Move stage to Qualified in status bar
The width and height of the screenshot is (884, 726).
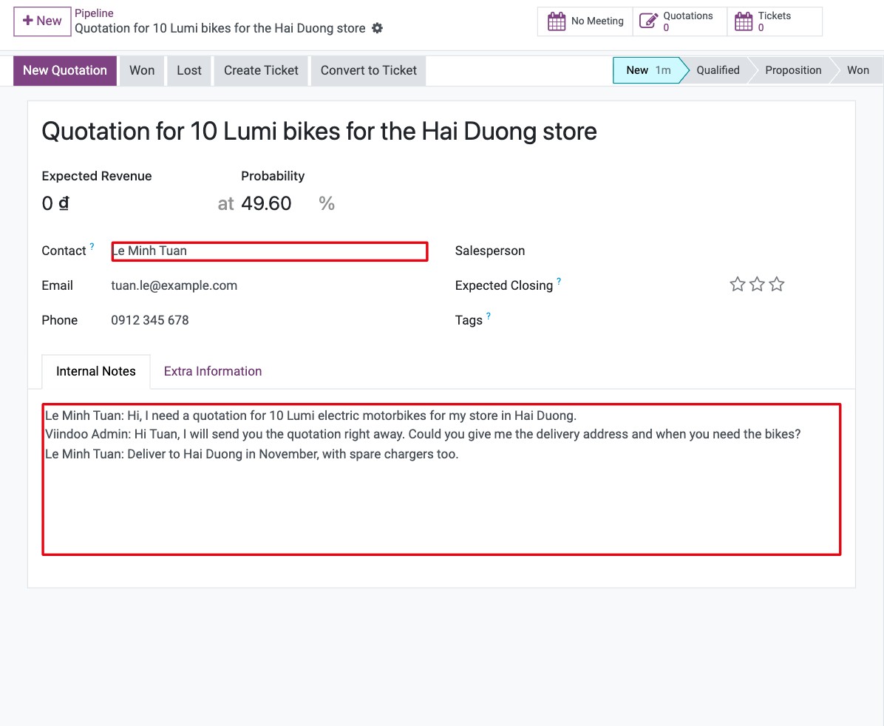click(718, 70)
